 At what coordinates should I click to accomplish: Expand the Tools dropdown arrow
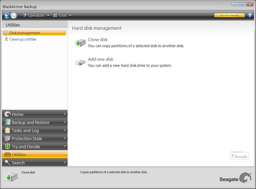[70, 16]
